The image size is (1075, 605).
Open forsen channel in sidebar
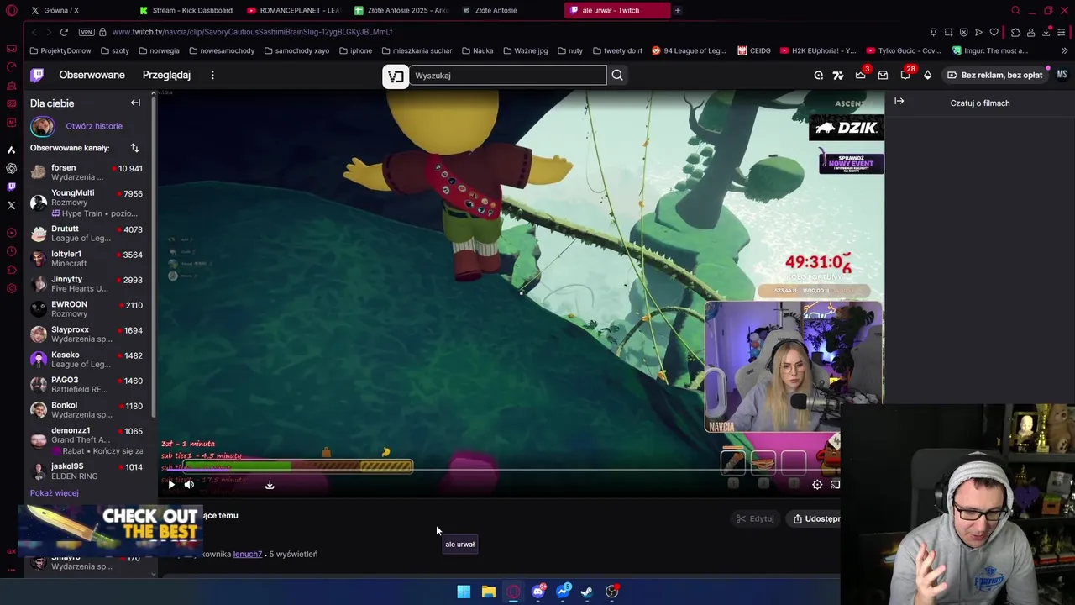[x=87, y=172]
